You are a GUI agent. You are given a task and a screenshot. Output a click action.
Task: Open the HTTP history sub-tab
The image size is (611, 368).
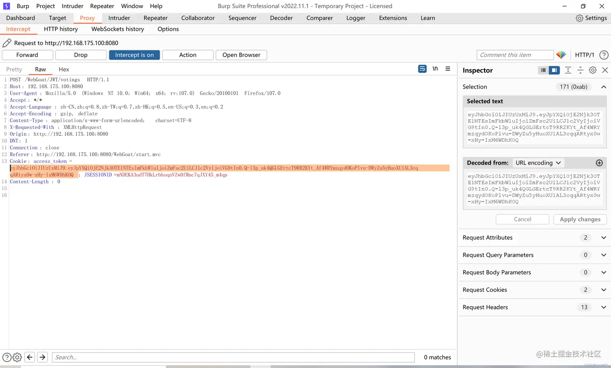[61, 29]
